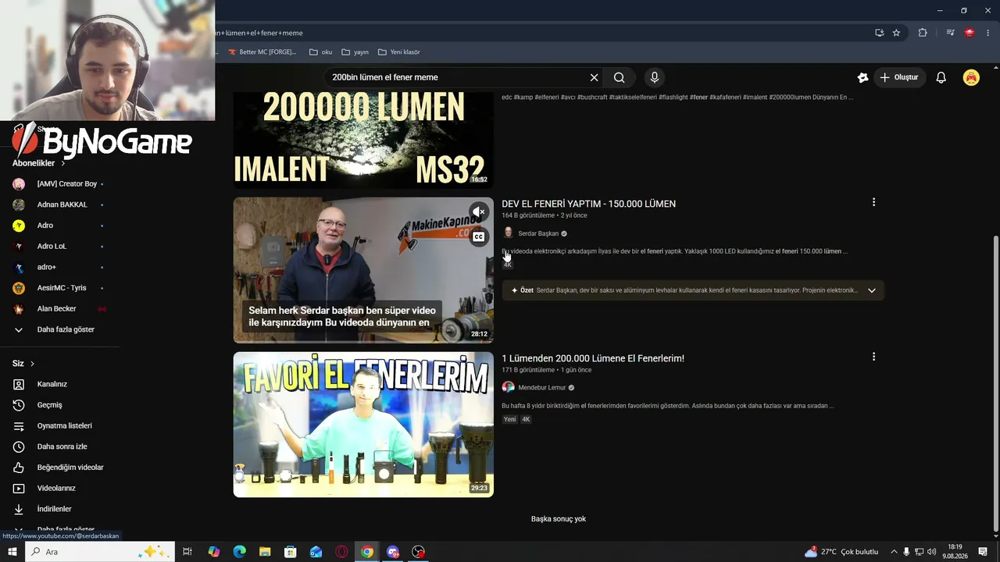The height and width of the screenshot is (562, 1000).
Task: Open the IMALENT MS32 200000 lumen video thumbnail
Action: pyautogui.click(x=363, y=140)
